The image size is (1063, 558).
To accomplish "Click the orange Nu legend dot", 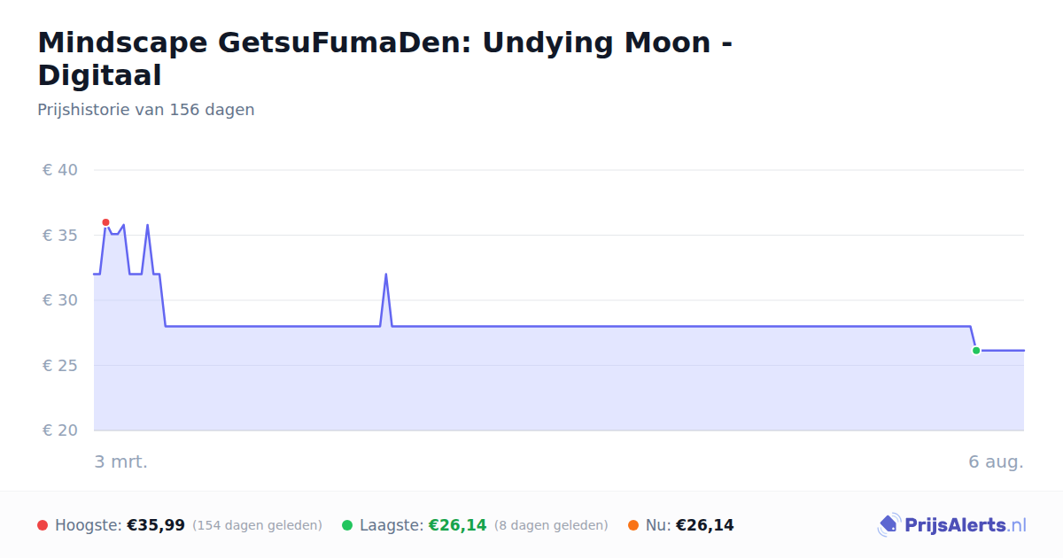I will 633,525.
